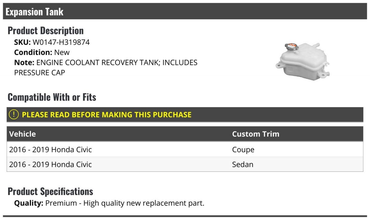The image size is (370, 220).
Task: Click the PRESSURE CAP text line
Action: pyautogui.click(x=40, y=73)
